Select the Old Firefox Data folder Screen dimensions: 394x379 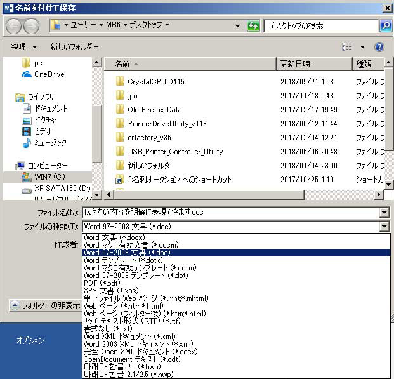(x=154, y=110)
